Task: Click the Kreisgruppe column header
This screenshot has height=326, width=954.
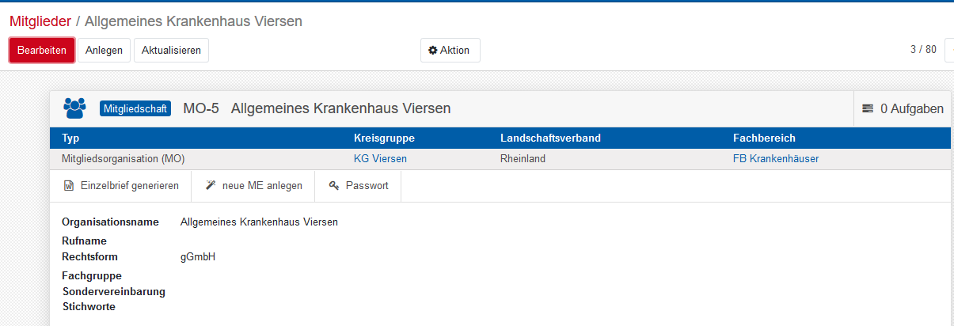Action: [x=384, y=138]
